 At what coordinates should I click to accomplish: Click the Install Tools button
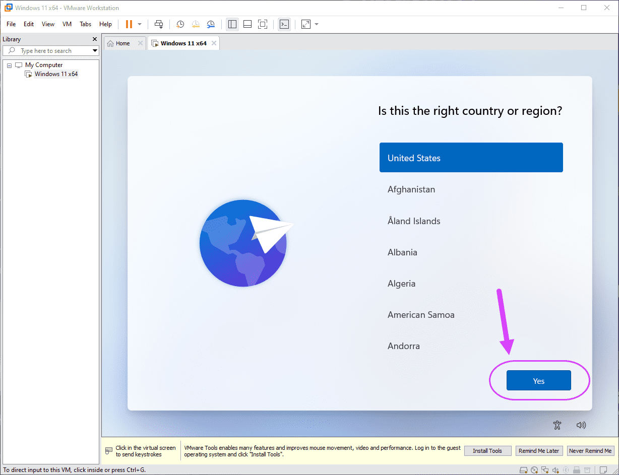point(487,451)
